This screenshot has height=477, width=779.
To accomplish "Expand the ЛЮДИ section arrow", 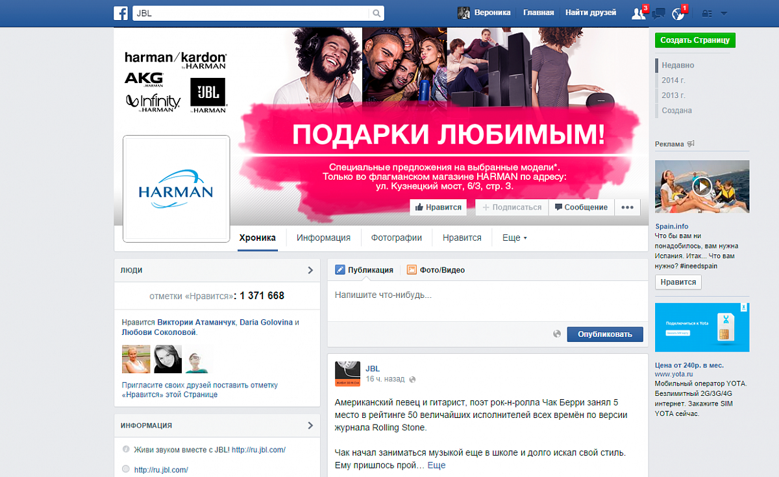I will coord(310,270).
